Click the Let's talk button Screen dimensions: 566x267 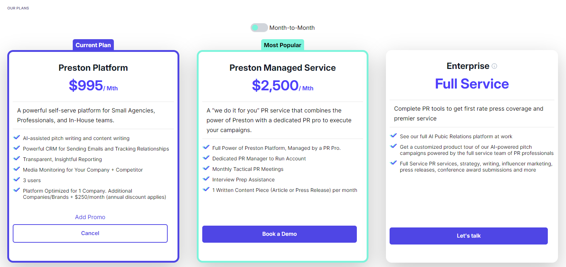(x=469, y=236)
